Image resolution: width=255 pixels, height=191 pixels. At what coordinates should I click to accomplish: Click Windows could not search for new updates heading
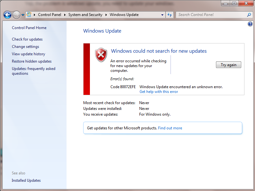pyautogui.click(x=159, y=51)
